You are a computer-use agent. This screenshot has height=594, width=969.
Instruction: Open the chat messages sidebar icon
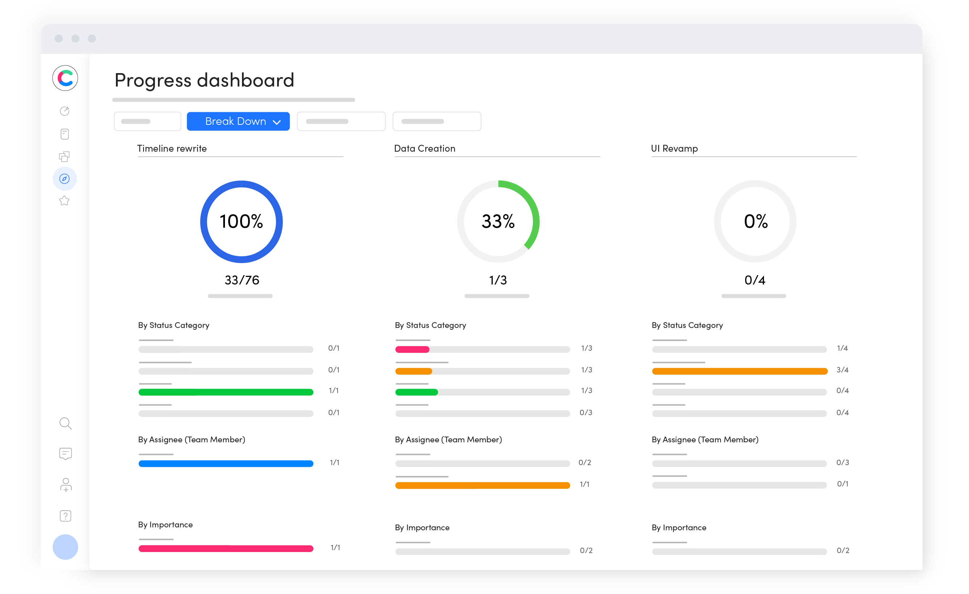coord(65,454)
